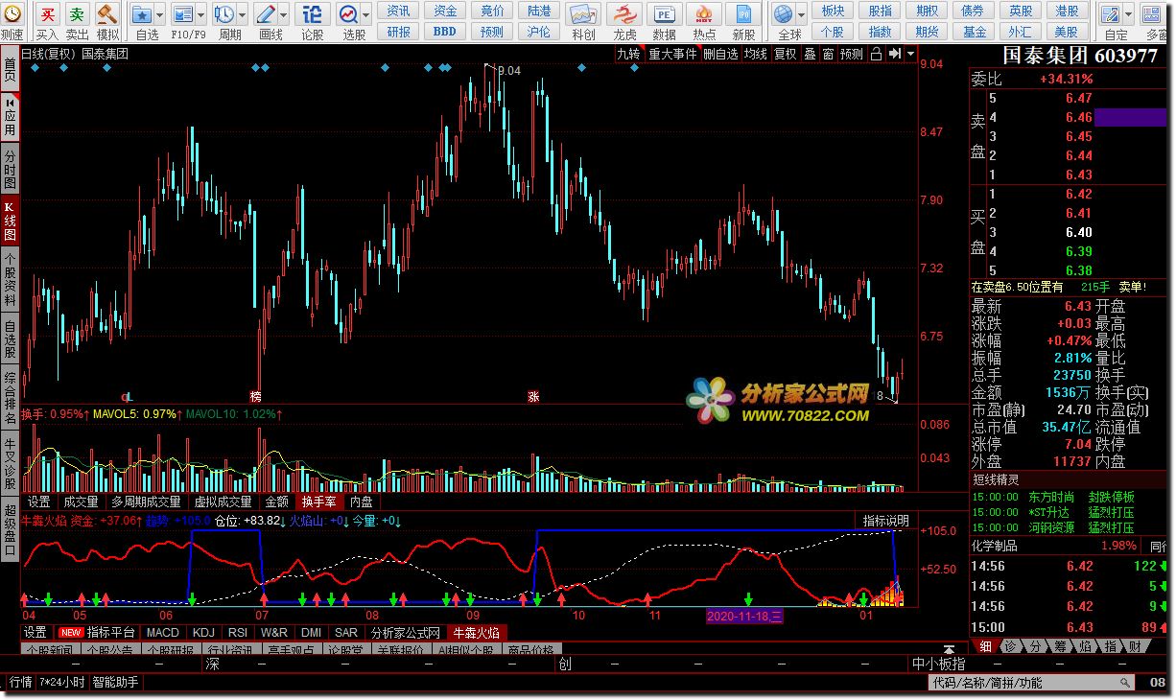The height and width of the screenshot is (700, 1176).
Task: Expand the 自选 dropdown arrow
Action: [x=158, y=14]
